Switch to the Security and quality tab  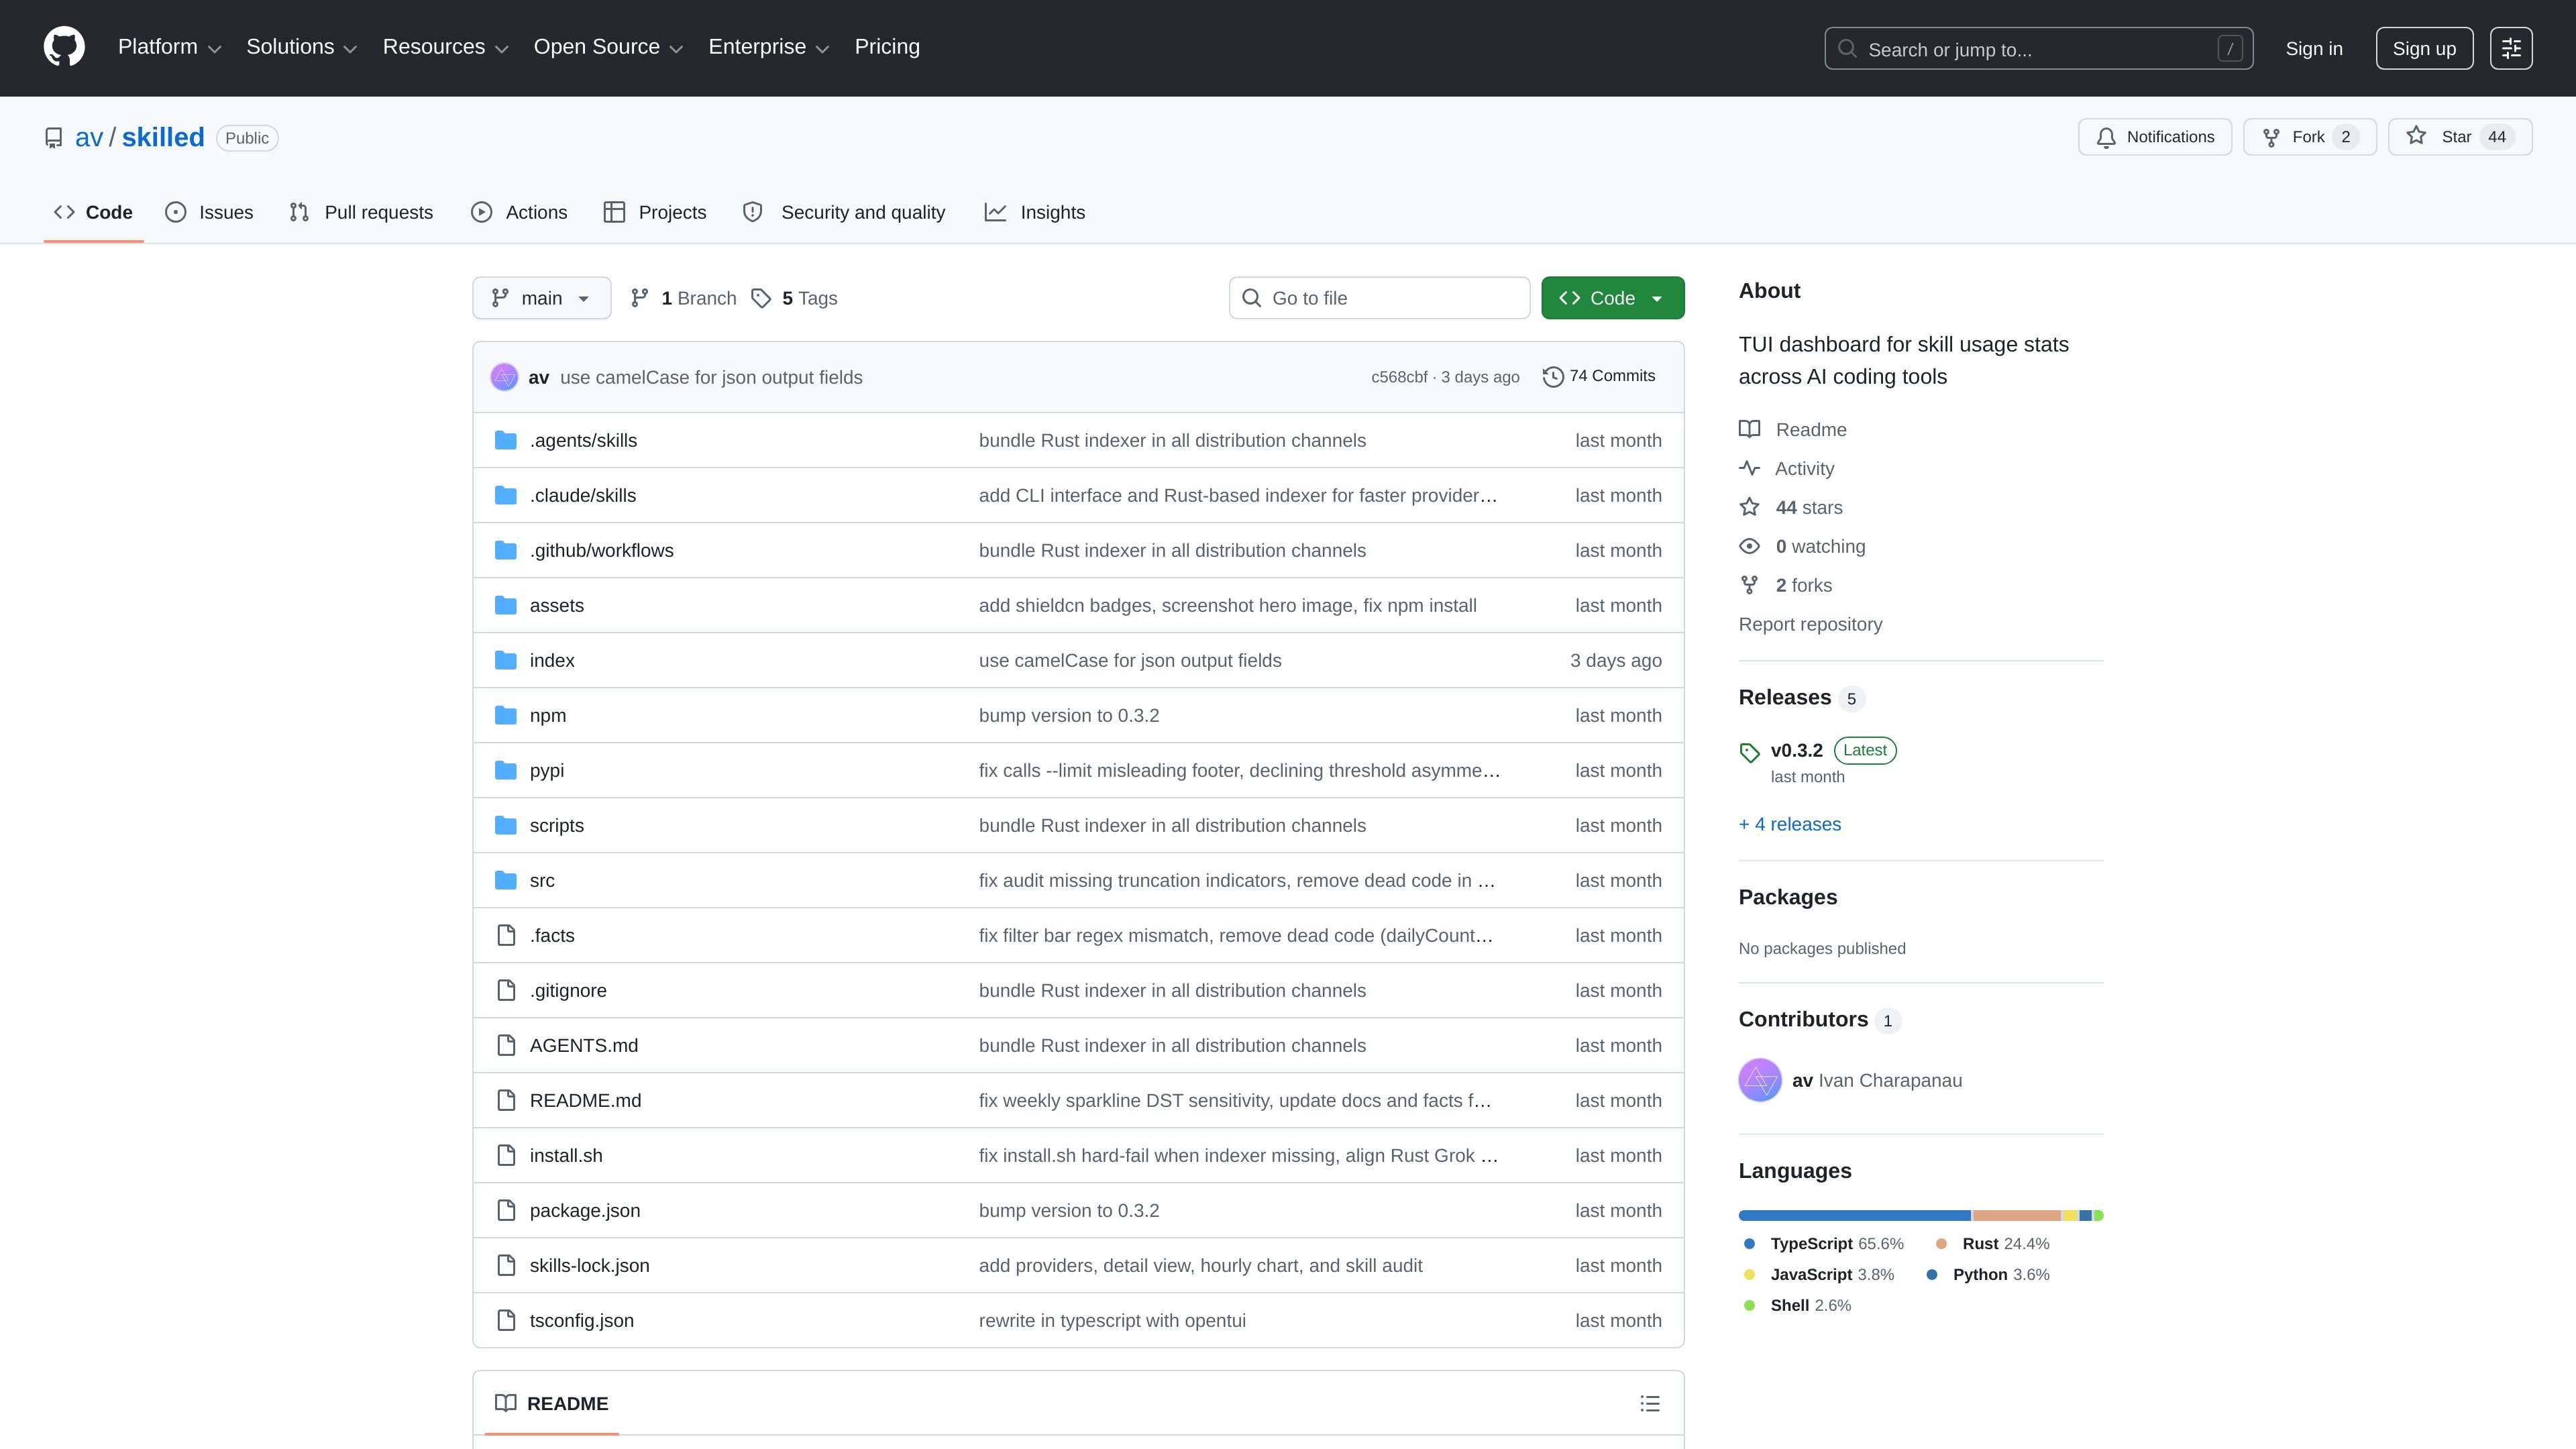tap(844, 212)
